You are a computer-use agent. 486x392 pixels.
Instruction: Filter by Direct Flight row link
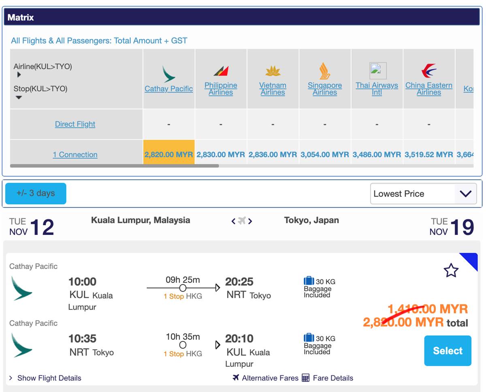[75, 124]
